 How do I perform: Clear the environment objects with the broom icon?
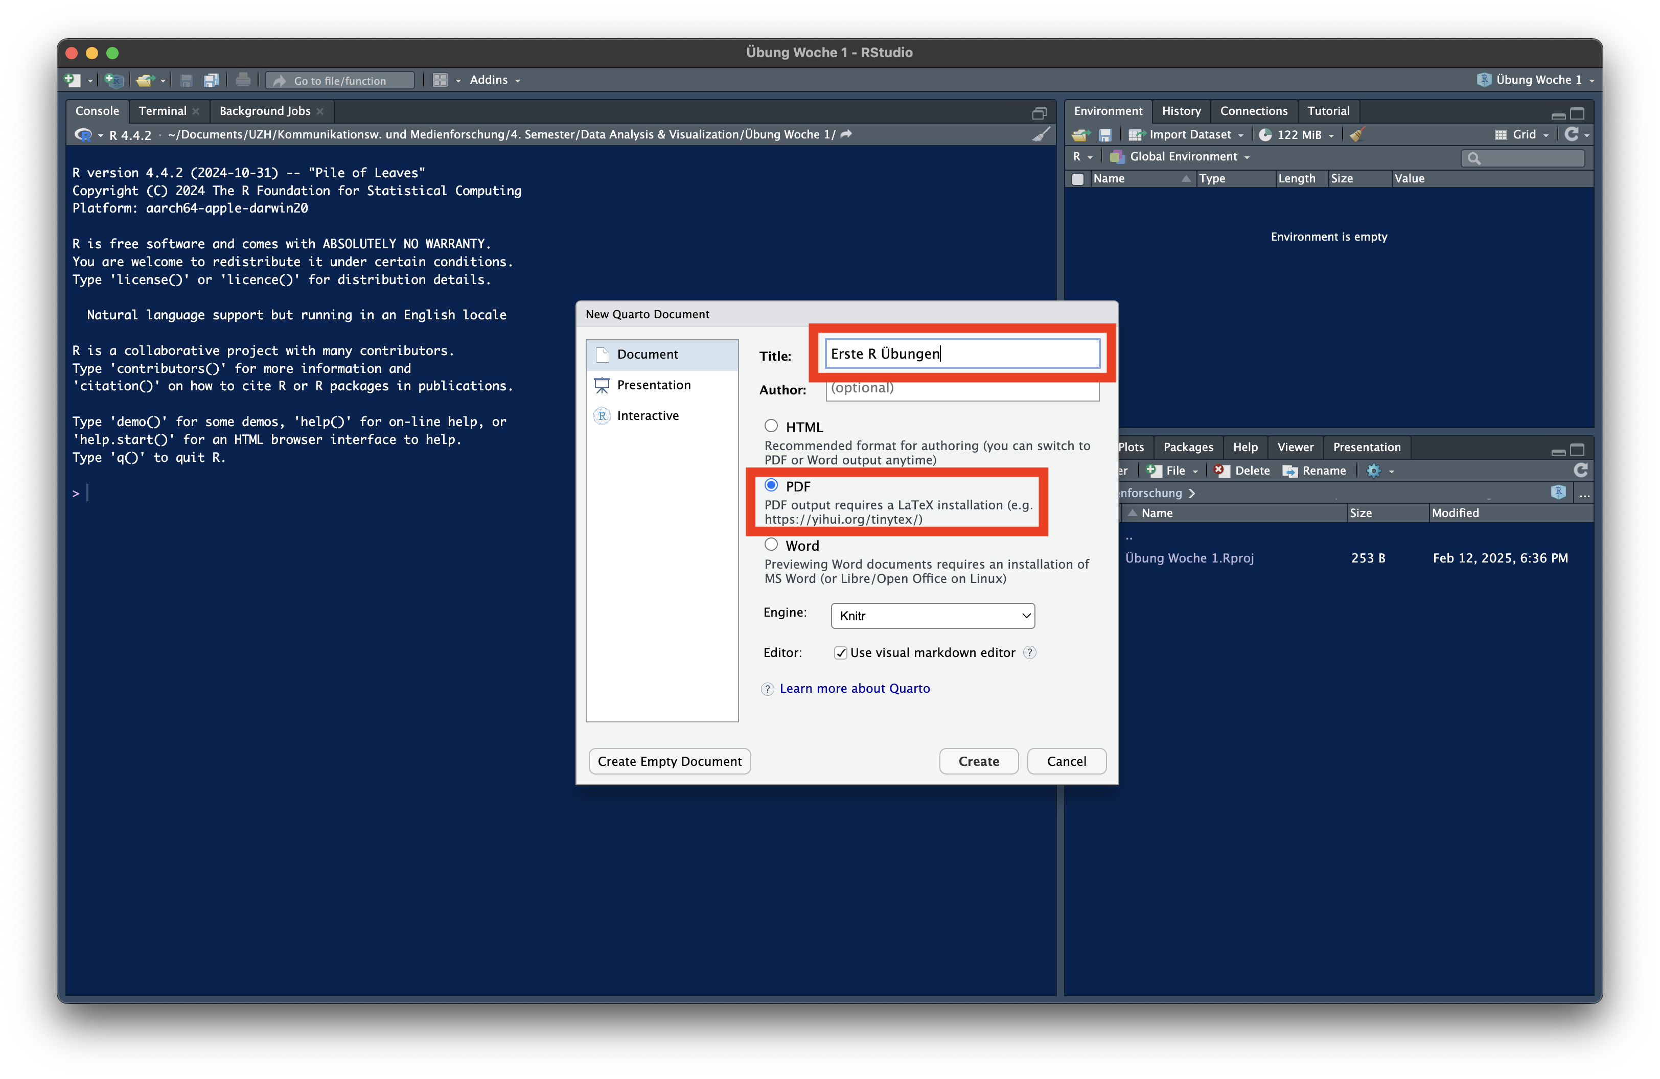pyautogui.click(x=1356, y=134)
